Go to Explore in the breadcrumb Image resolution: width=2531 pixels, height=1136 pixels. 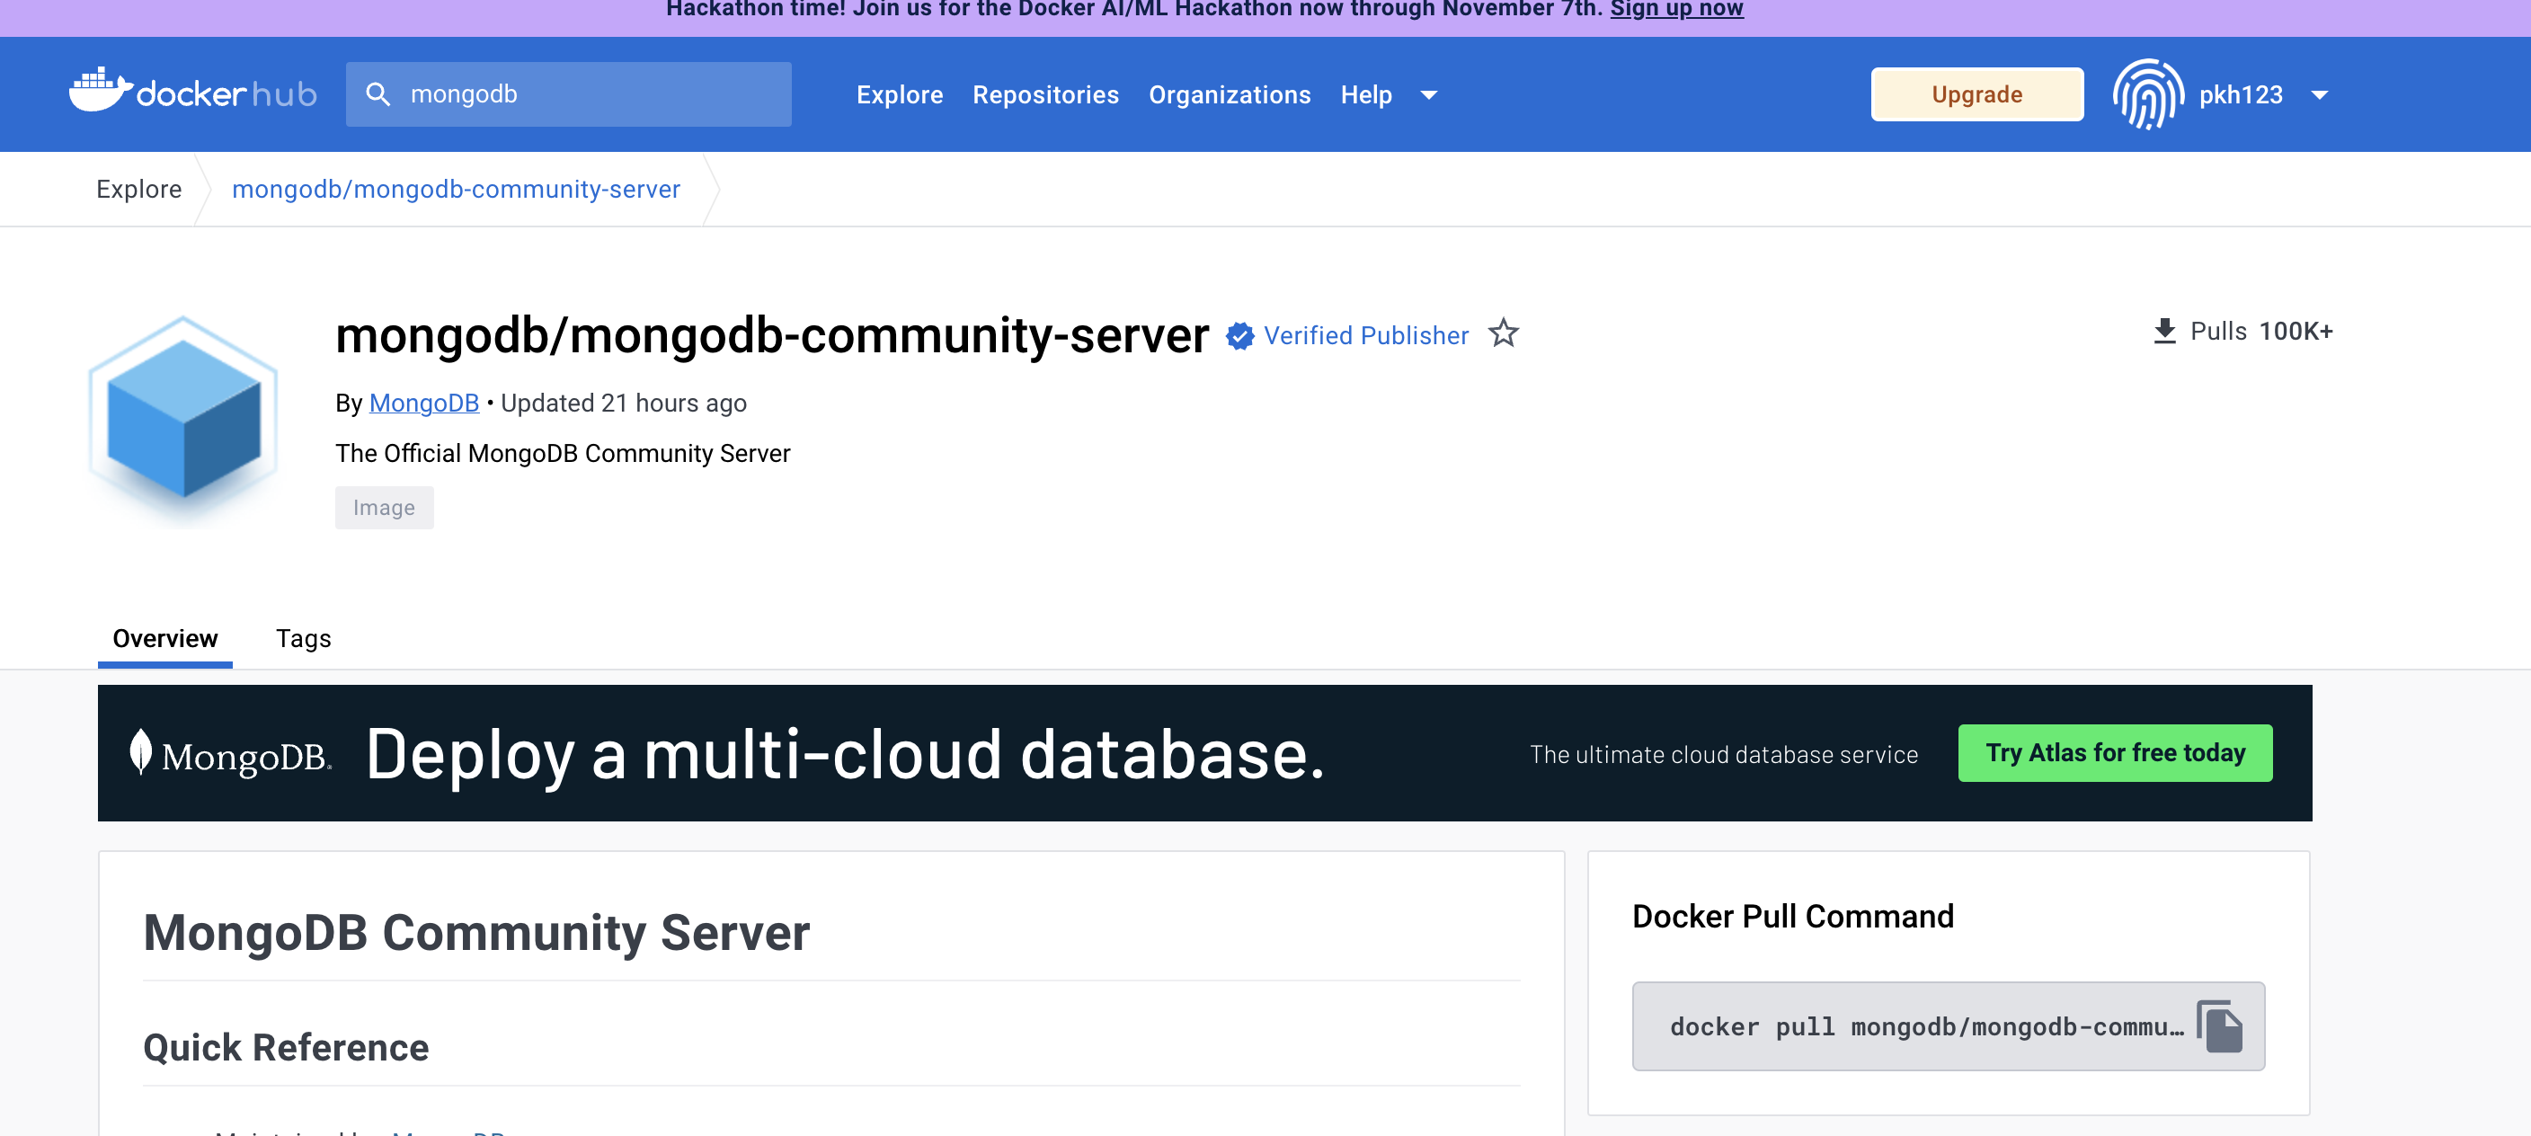[x=138, y=189]
